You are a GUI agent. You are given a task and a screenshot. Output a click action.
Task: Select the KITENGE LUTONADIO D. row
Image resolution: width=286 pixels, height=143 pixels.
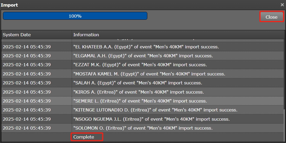[x=155, y=110]
